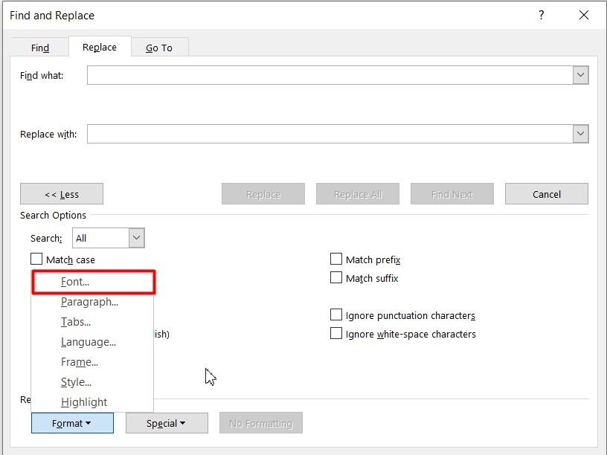Image resolution: width=607 pixels, height=455 pixels.
Task: Click the Cancel button
Action: 546,194
